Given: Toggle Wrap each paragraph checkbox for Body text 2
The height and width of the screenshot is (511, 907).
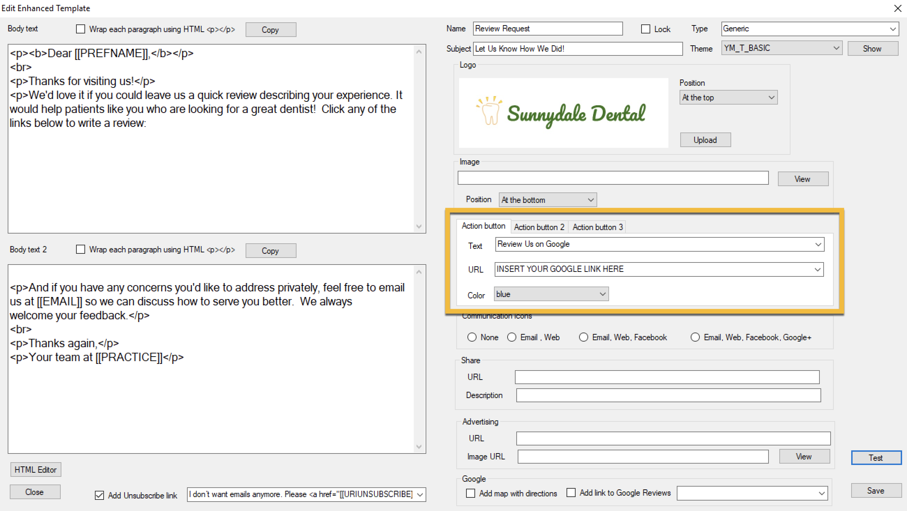Looking at the screenshot, I should 81,249.
